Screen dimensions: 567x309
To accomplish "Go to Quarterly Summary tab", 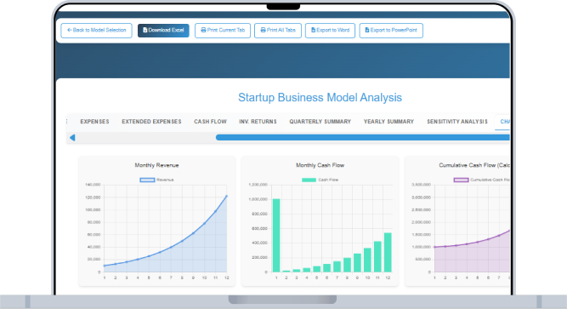I will coord(320,122).
